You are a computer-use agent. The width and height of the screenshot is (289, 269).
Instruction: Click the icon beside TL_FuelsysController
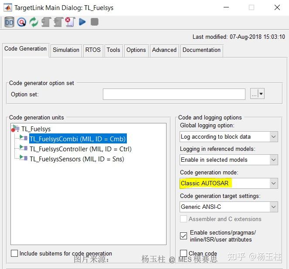tap(24, 148)
